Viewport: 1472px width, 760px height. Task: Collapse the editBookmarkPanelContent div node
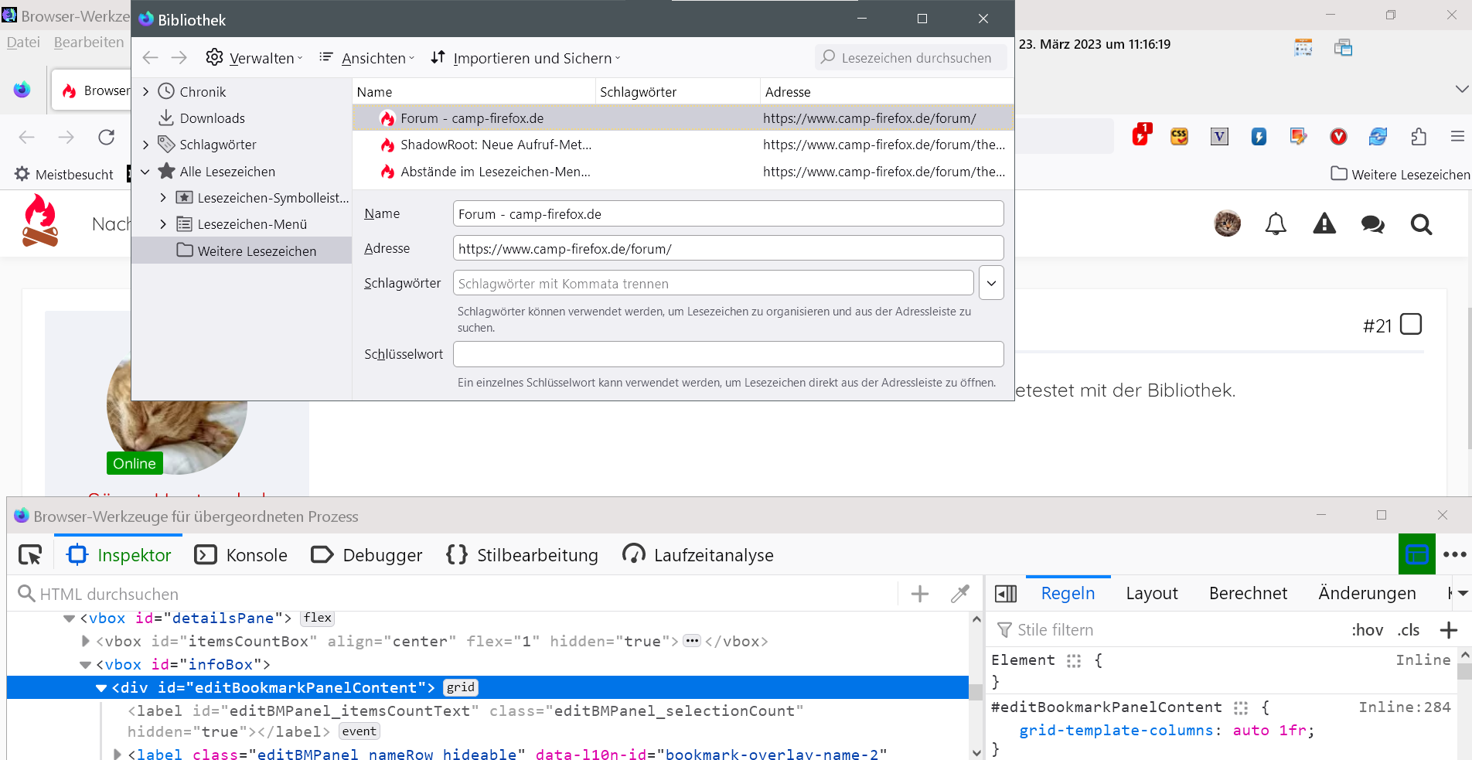pyautogui.click(x=101, y=688)
